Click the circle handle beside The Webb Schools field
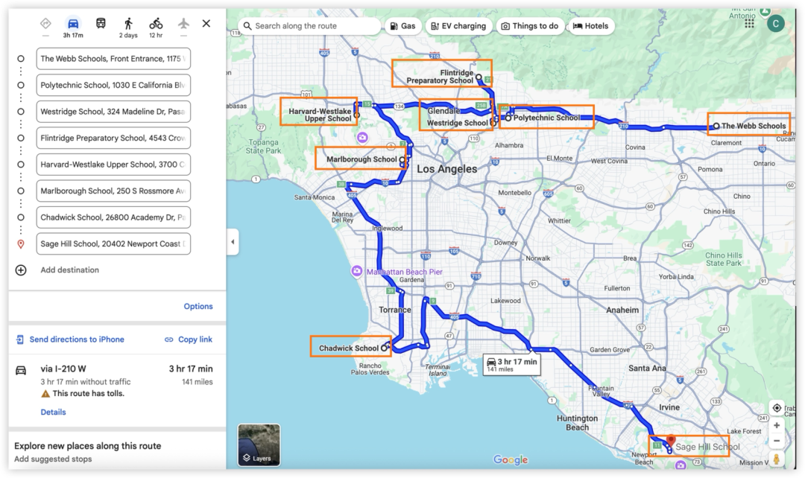805x478 pixels. (x=21, y=59)
